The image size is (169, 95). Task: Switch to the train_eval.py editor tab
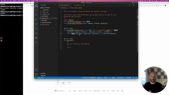click(64, 5)
